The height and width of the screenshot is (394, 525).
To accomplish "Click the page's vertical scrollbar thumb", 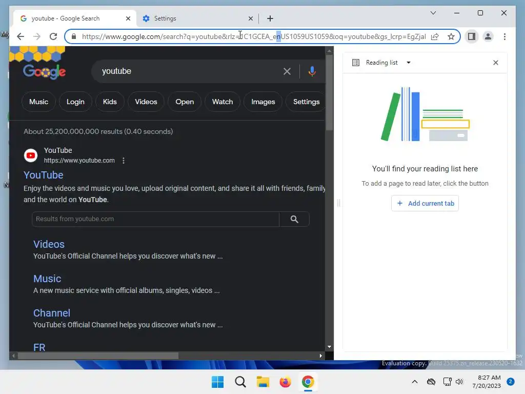I will click(x=329, y=93).
